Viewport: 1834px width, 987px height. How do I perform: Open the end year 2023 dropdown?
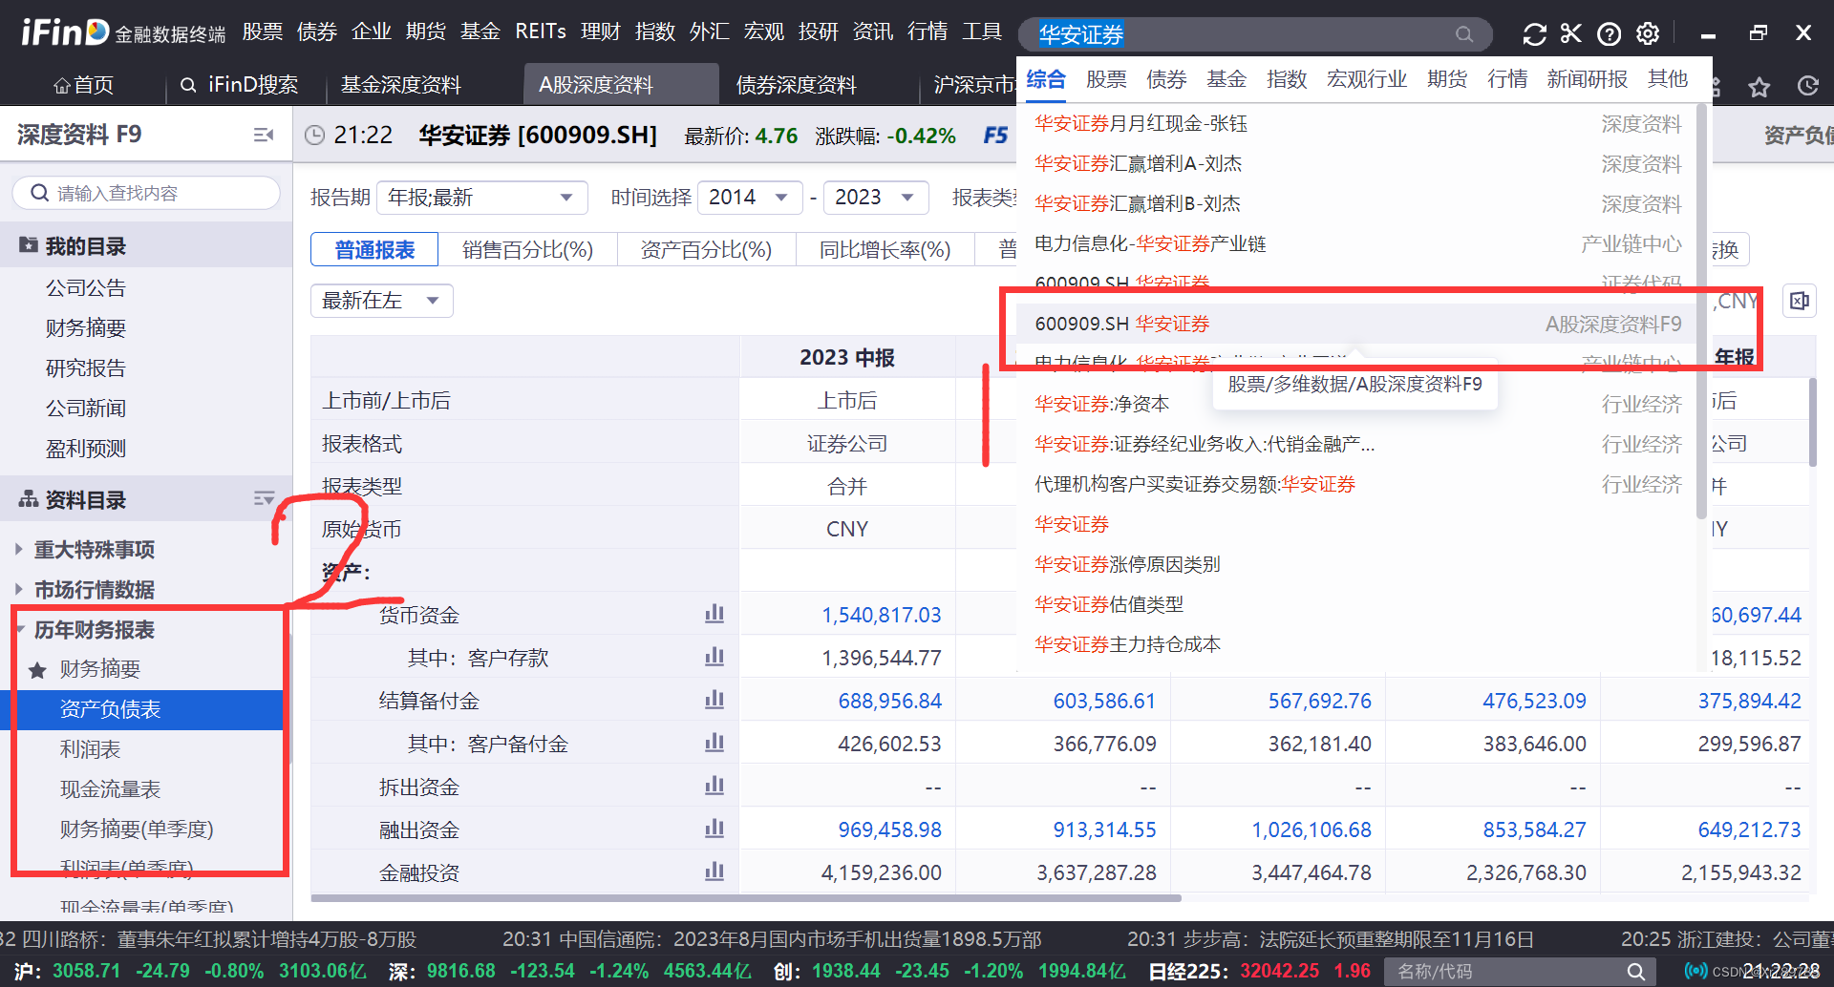(875, 198)
